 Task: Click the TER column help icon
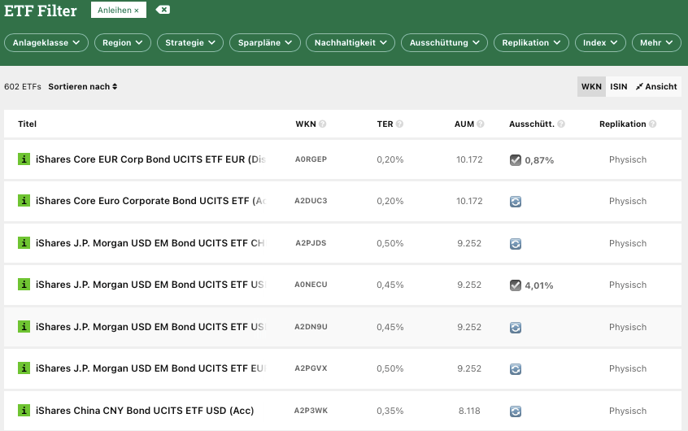pos(399,124)
